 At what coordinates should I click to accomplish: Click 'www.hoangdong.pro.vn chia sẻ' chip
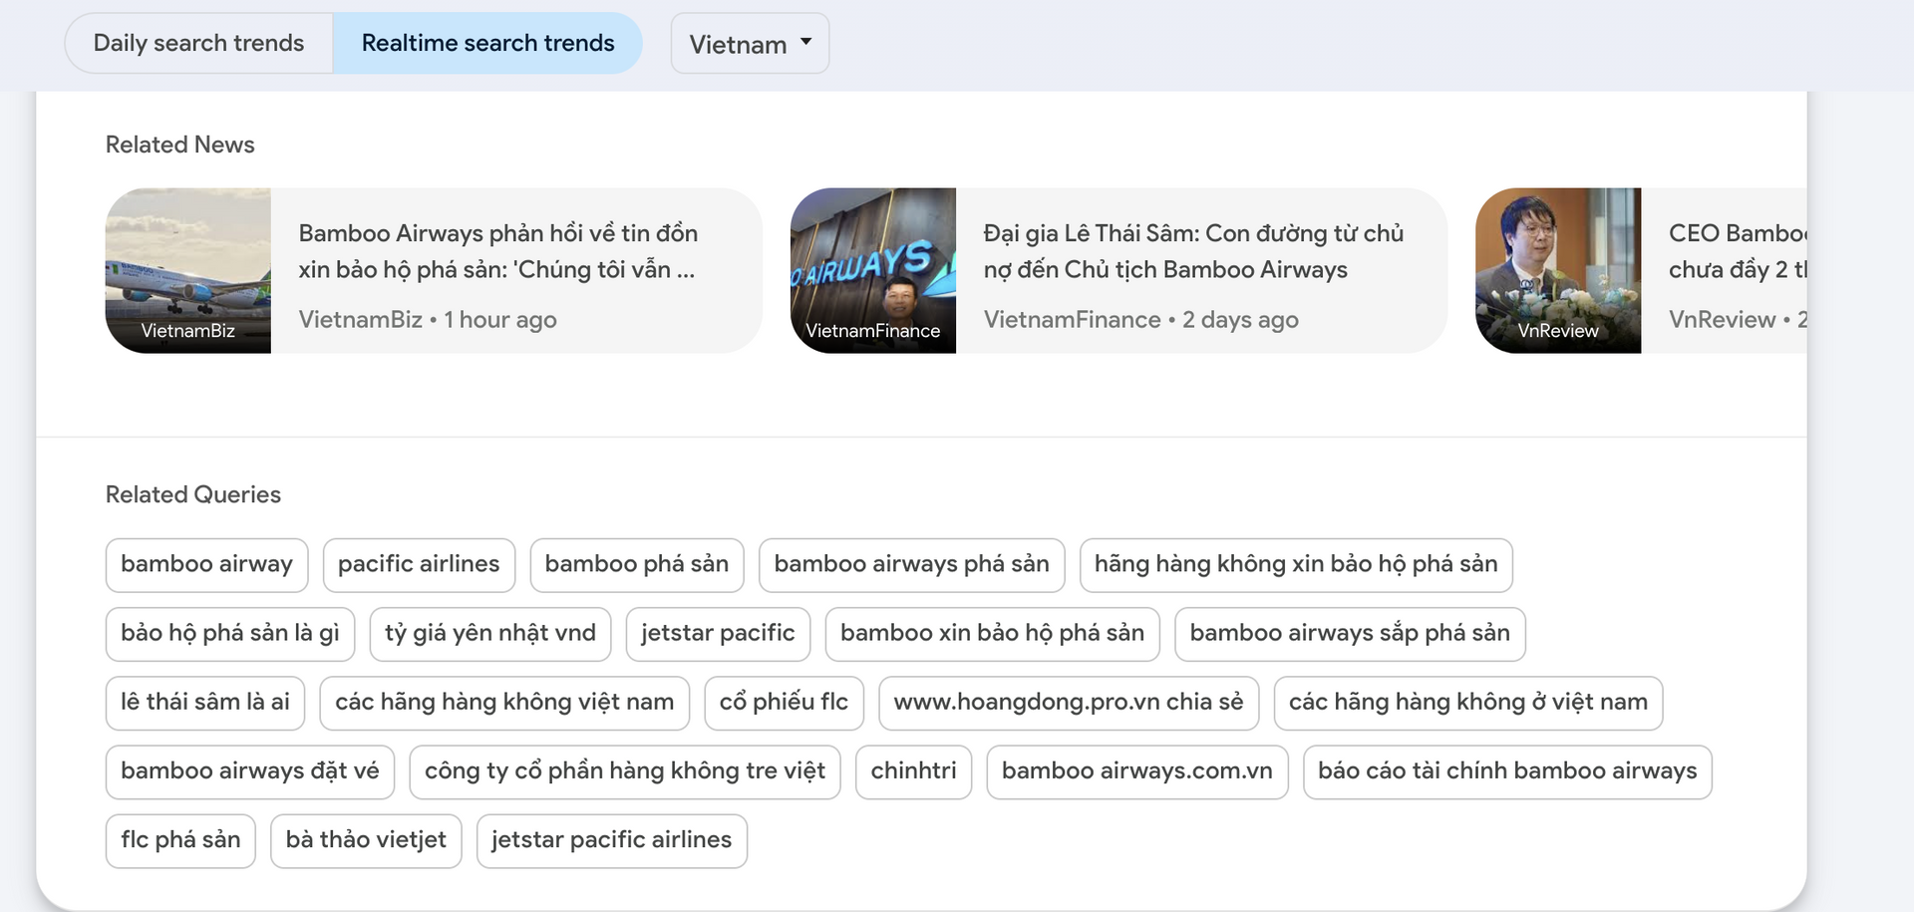point(1069,703)
